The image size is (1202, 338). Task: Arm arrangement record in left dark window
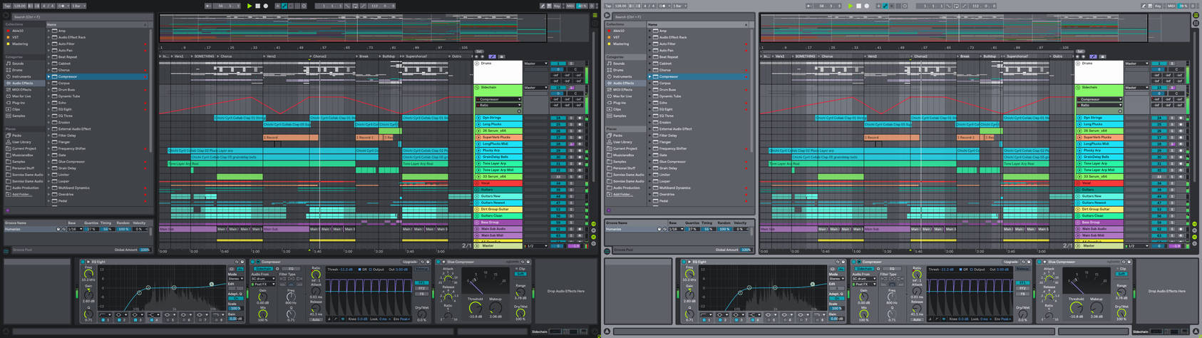(x=266, y=6)
